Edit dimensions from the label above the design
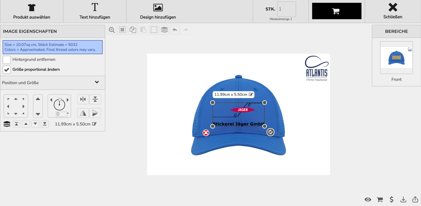The width and height of the screenshot is (421, 206). (251, 94)
